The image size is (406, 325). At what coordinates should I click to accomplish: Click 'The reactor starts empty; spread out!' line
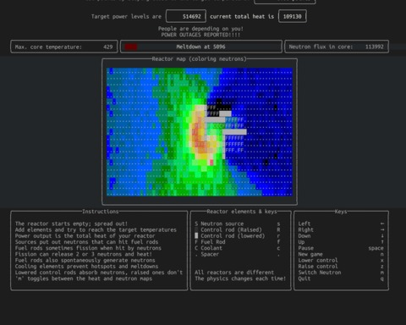71,223
